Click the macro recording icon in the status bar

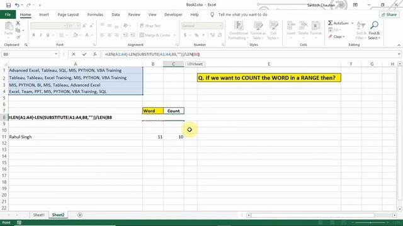[x=19, y=222]
